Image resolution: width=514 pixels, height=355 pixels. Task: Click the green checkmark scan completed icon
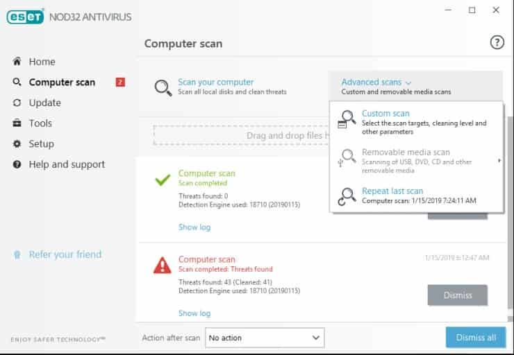[163, 180]
